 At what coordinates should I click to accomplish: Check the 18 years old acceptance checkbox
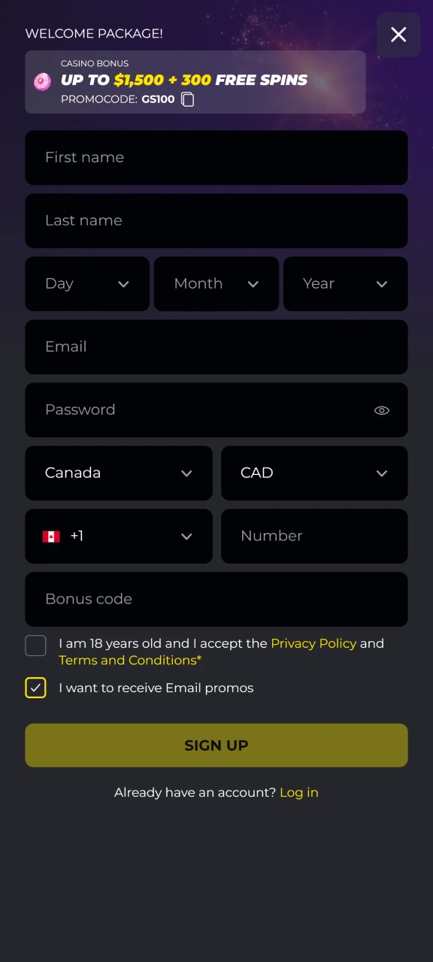[x=35, y=646]
